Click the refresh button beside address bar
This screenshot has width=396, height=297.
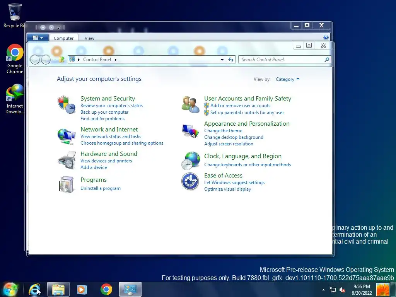(x=231, y=60)
